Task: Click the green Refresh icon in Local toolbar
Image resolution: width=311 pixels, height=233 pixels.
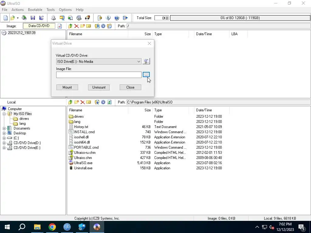Action: (109, 102)
